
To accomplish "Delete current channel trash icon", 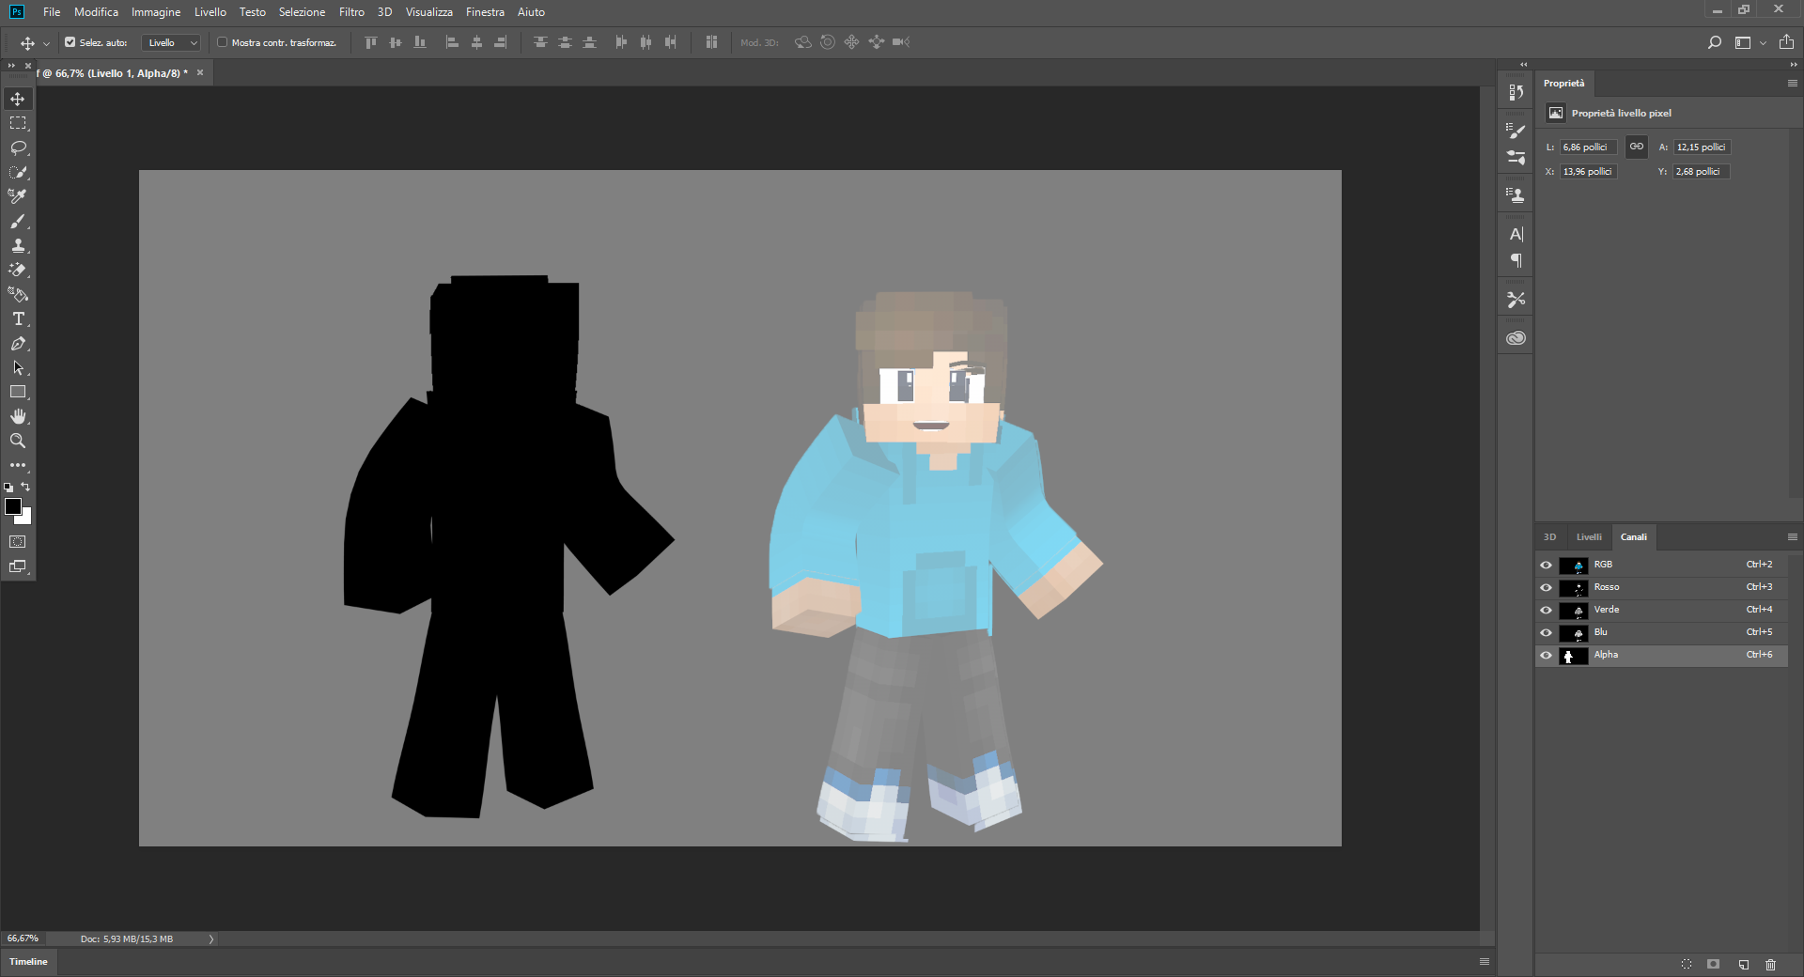I will [x=1771, y=964].
